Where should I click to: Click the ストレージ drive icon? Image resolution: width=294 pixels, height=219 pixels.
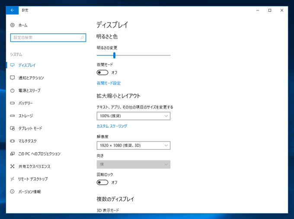[13, 116]
